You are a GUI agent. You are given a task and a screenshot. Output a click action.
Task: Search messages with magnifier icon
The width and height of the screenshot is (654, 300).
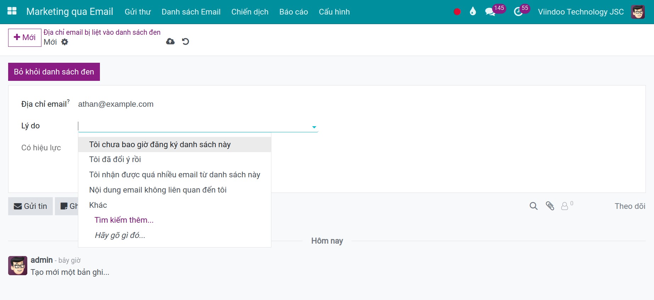534,206
